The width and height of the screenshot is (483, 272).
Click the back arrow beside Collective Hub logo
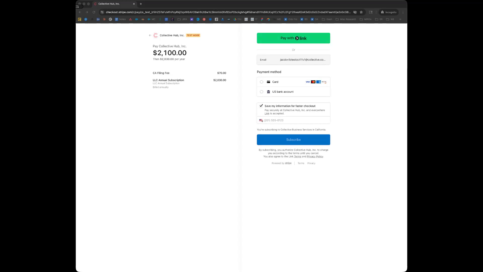(150, 36)
